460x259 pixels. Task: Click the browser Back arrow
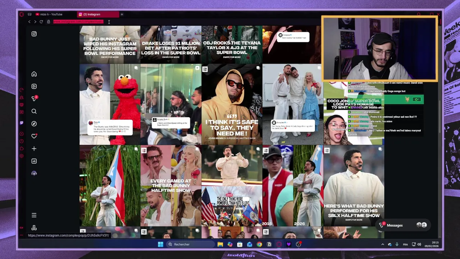coord(29,22)
